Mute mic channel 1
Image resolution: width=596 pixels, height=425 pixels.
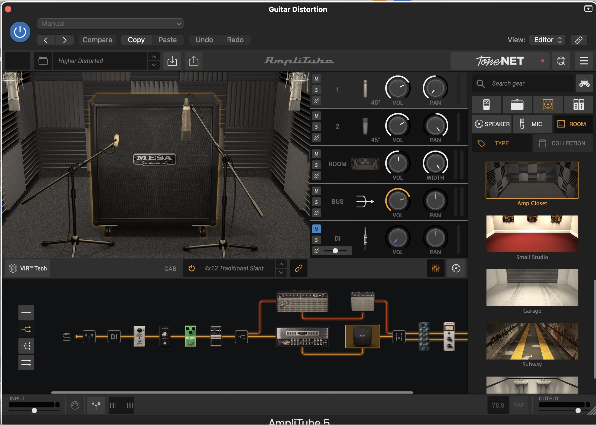[x=316, y=79]
